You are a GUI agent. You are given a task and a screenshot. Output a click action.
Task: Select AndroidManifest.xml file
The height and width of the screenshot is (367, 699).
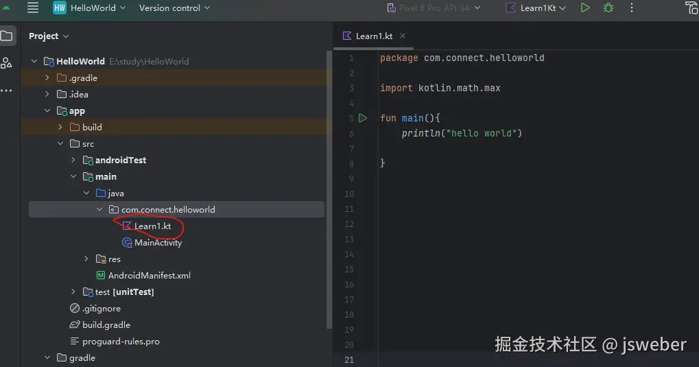click(x=149, y=275)
